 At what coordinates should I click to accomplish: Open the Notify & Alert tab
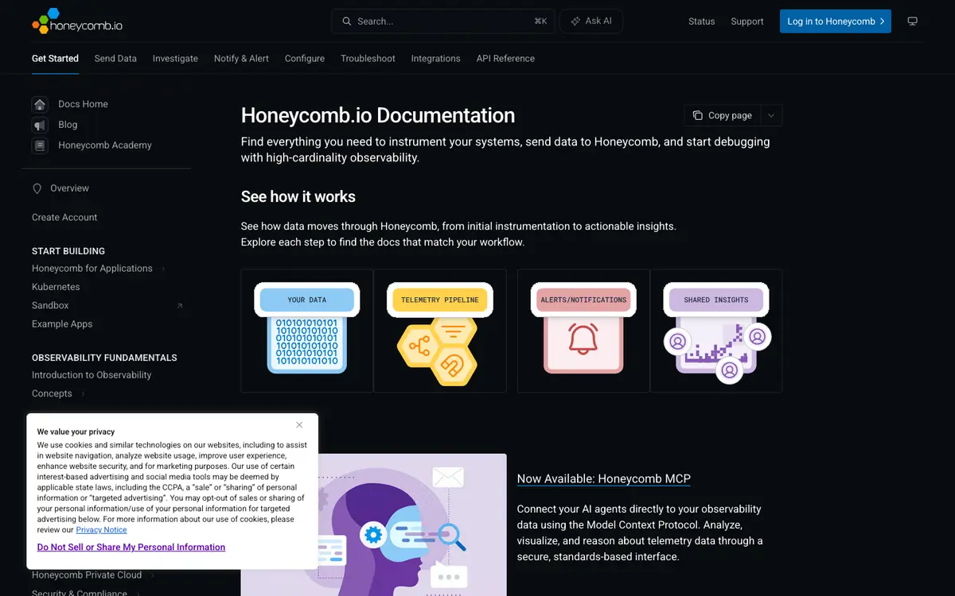[x=241, y=59]
